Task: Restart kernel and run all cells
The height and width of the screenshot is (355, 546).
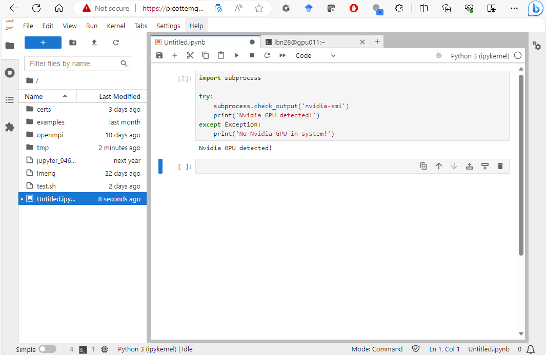Action: click(282, 55)
